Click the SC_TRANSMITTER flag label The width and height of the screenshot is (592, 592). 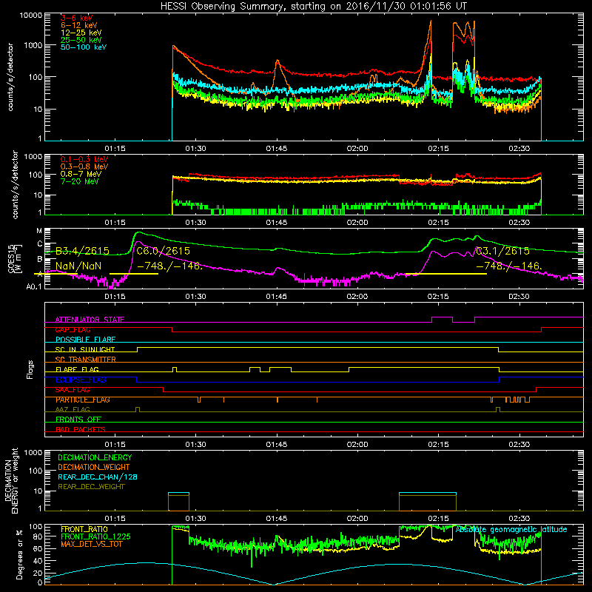86,360
